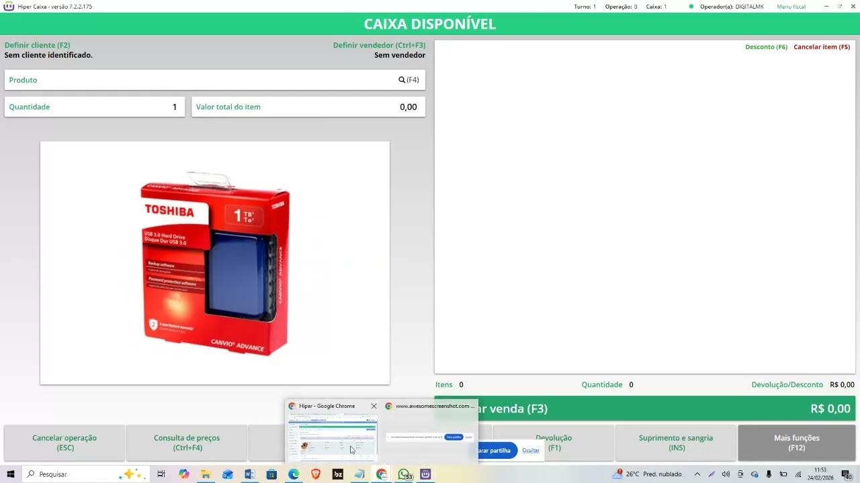The image size is (860, 483).
Task: Open the Menu fiscal link
Action: click(791, 7)
